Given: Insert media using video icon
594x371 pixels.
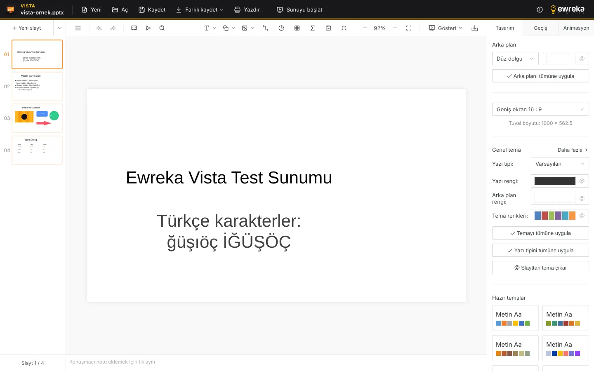Looking at the screenshot, I should tap(328, 28).
